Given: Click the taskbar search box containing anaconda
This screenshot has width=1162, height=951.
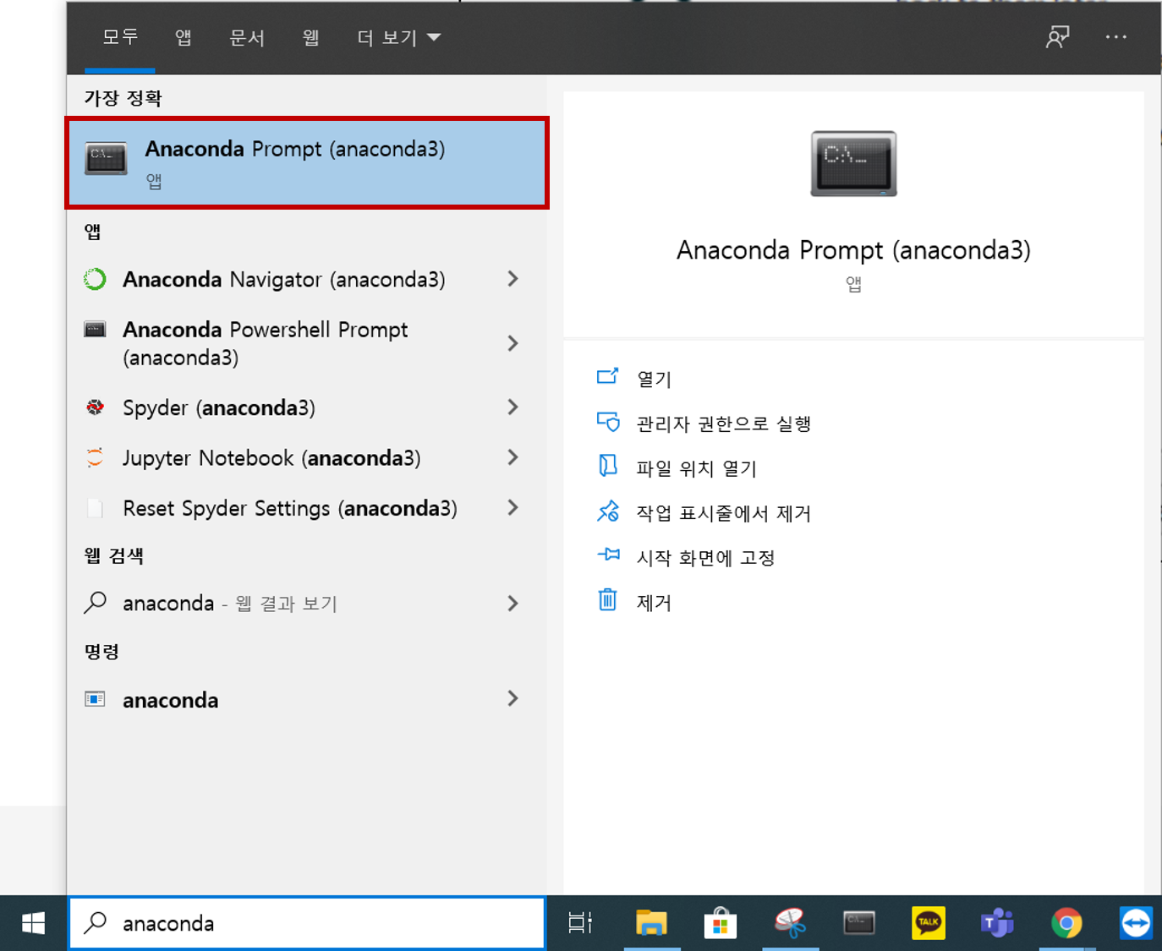Looking at the screenshot, I should click(x=307, y=923).
